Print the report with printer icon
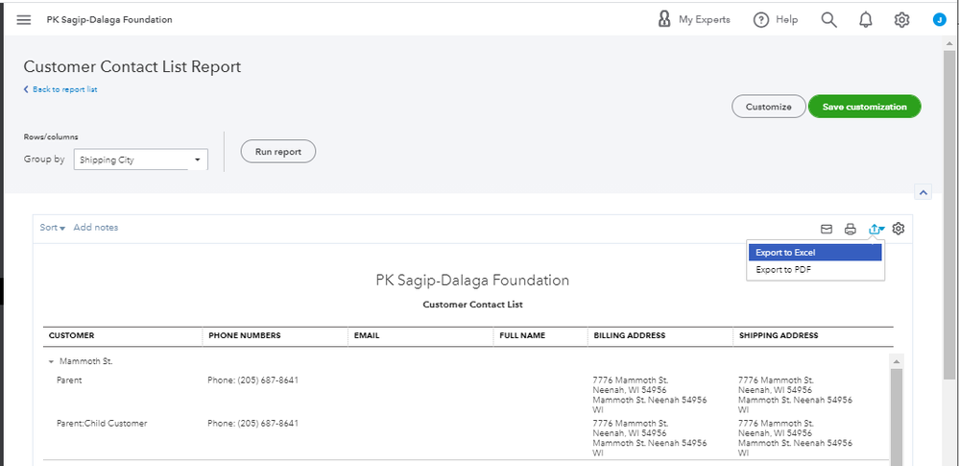The height and width of the screenshot is (466, 959). click(850, 229)
